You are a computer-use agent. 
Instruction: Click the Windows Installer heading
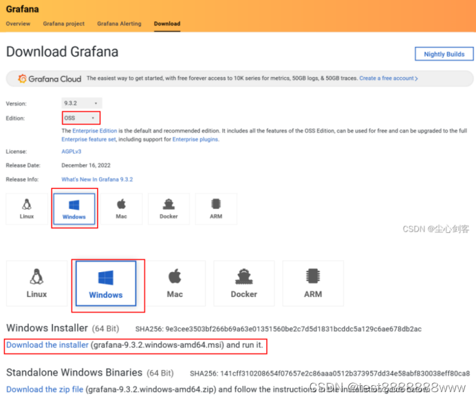(x=47, y=328)
